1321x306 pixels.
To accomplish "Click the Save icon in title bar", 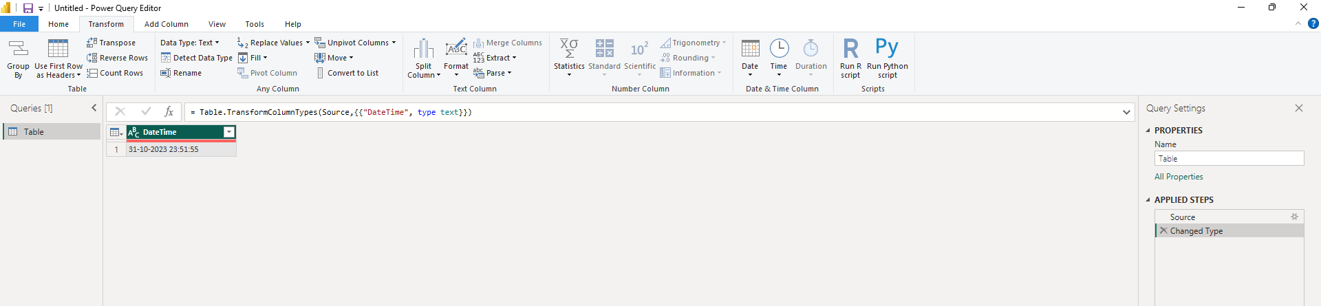I will click(x=28, y=8).
